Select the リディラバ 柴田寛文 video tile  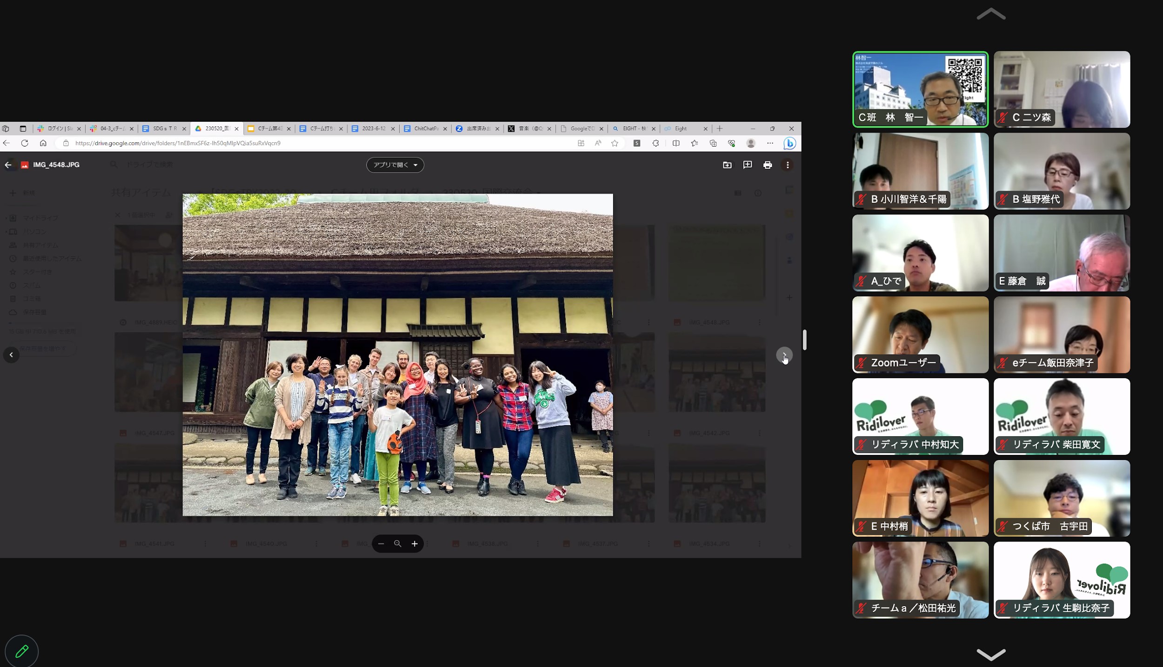(1062, 416)
